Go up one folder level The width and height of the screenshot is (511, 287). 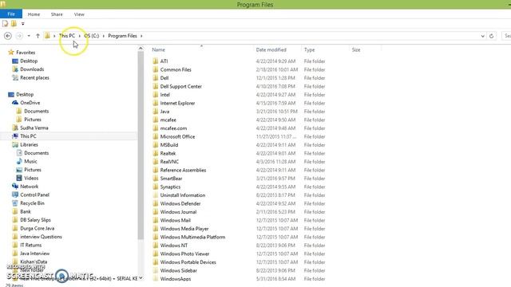(38, 36)
